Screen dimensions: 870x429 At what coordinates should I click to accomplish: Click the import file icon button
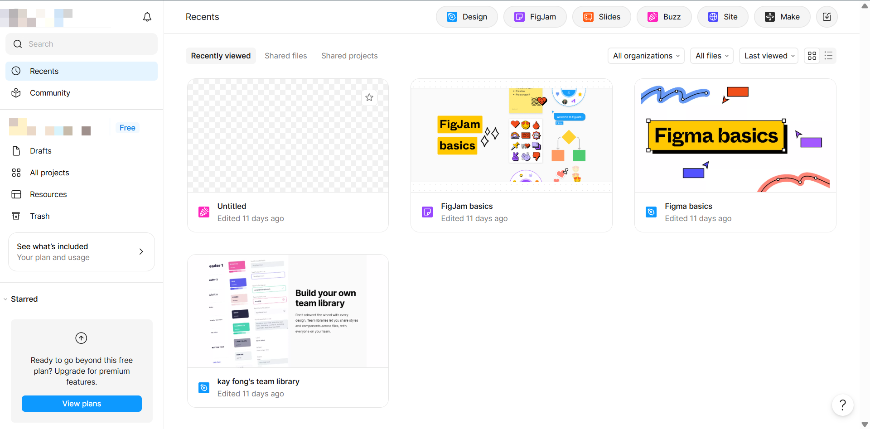click(827, 17)
